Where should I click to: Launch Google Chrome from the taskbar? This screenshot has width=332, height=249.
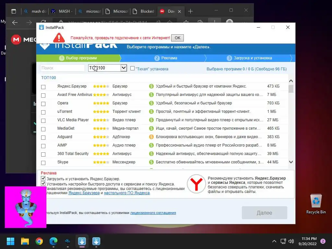(39, 241)
